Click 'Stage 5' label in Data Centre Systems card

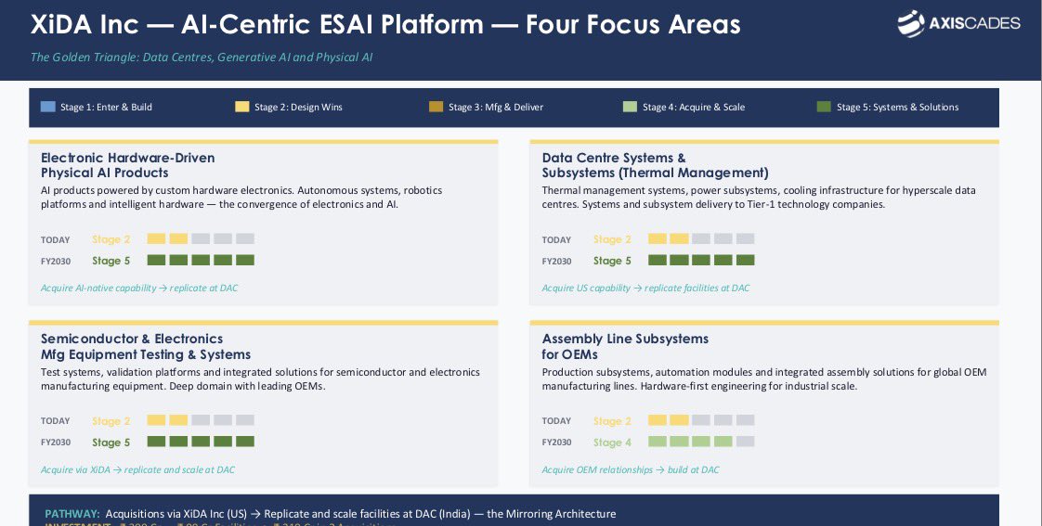tap(612, 261)
